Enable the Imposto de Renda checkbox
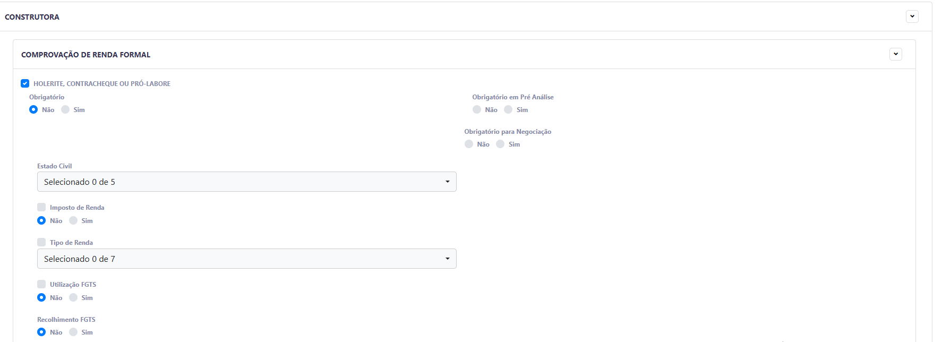Image resolution: width=942 pixels, height=342 pixels. (41, 207)
